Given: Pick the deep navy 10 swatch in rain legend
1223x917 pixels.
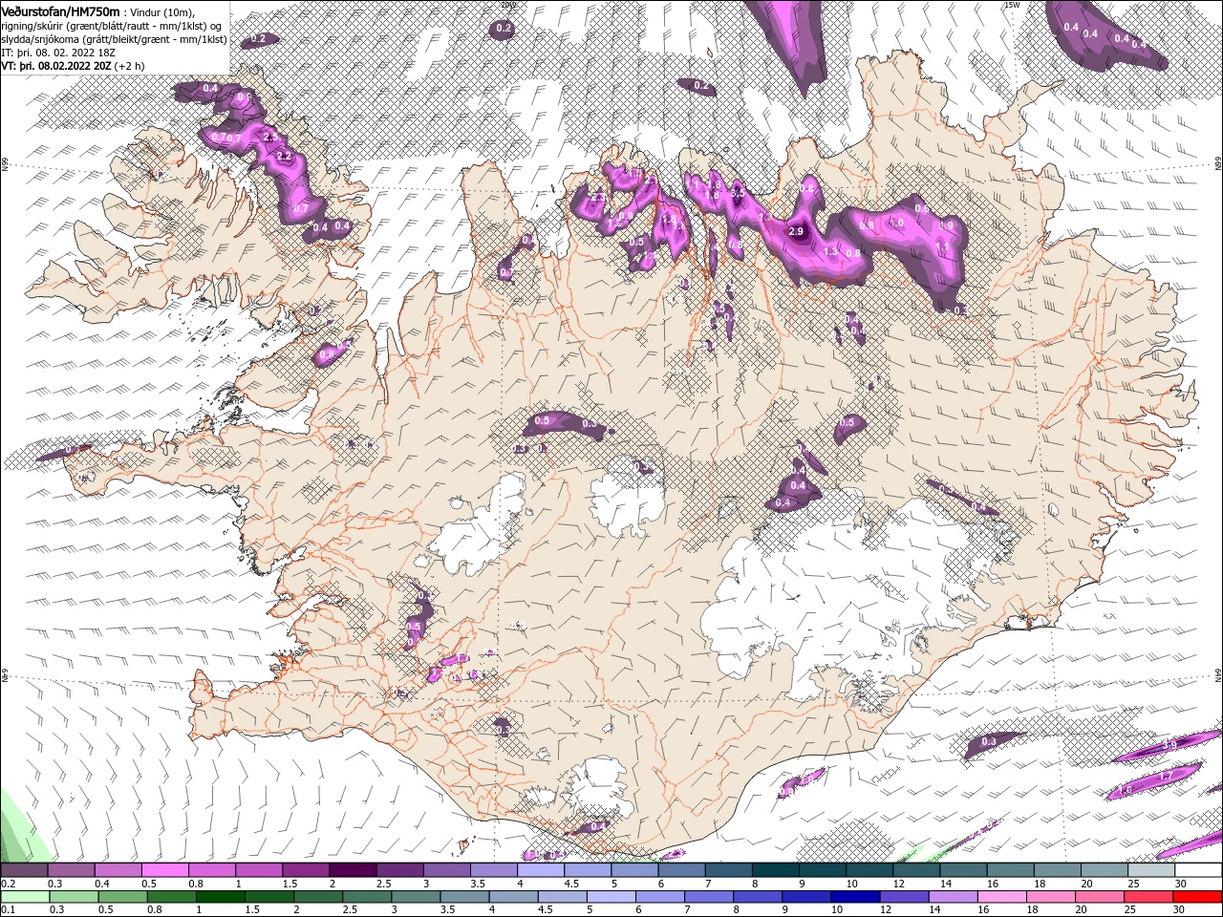Looking at the screenshot, I should pyautogui.click(x=856, y=896).
